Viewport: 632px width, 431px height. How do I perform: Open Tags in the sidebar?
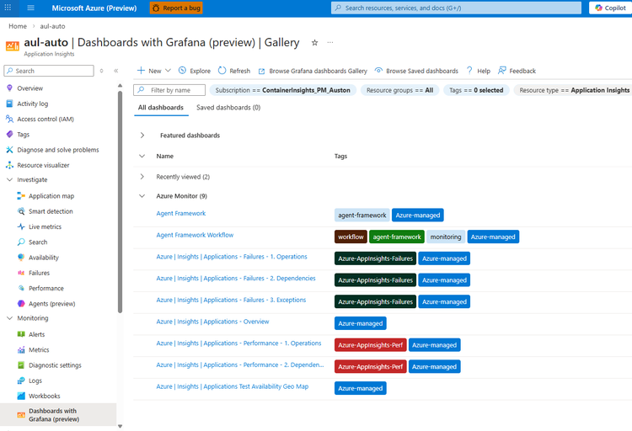tap(23, 134)
